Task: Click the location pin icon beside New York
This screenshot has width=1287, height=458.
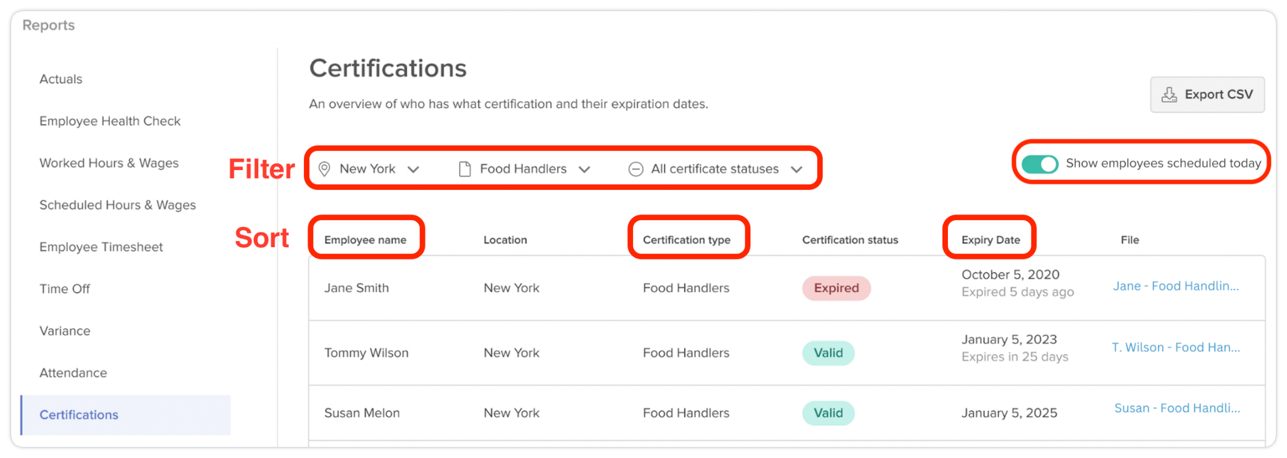Action: coord(324,169)
